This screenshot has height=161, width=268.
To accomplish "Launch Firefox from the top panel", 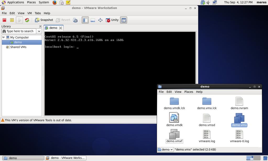I will [x=55, y=2].
